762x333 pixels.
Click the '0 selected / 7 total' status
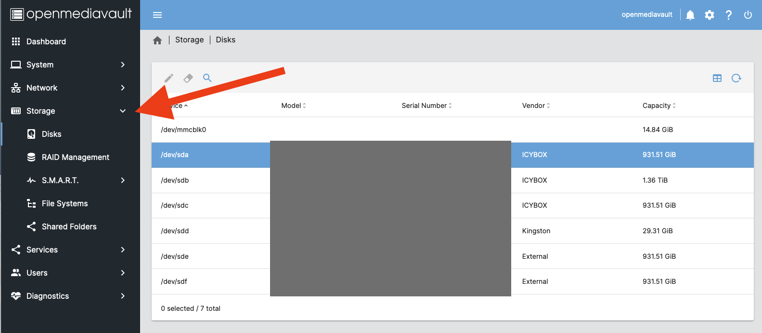[191, 308]
